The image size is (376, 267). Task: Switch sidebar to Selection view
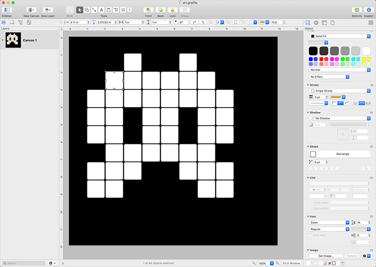(x=29, y=23)
